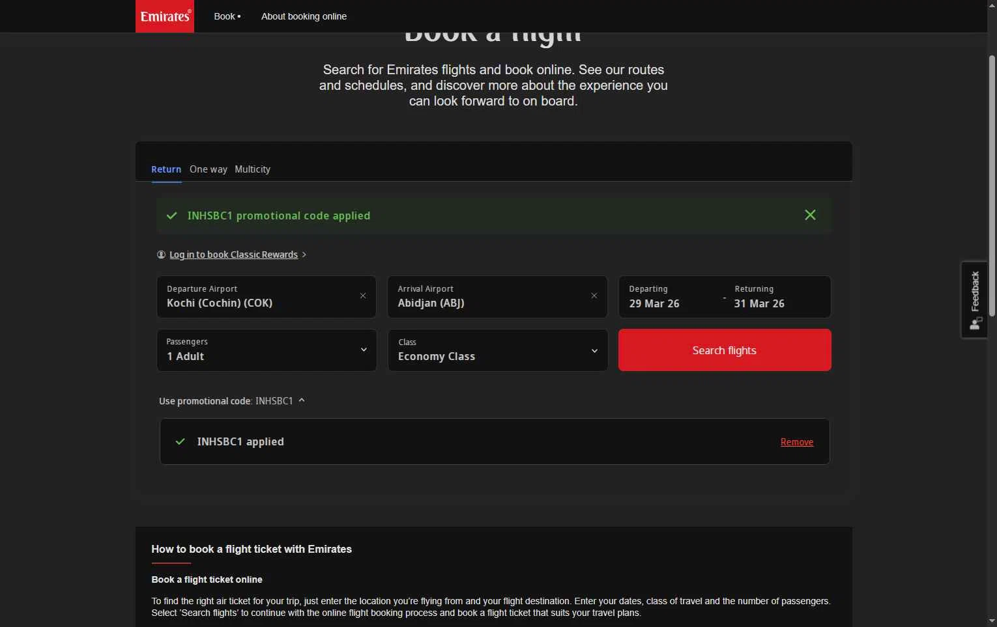
Task: Edit the Arrival Airport field
Action: click(498, 297)
